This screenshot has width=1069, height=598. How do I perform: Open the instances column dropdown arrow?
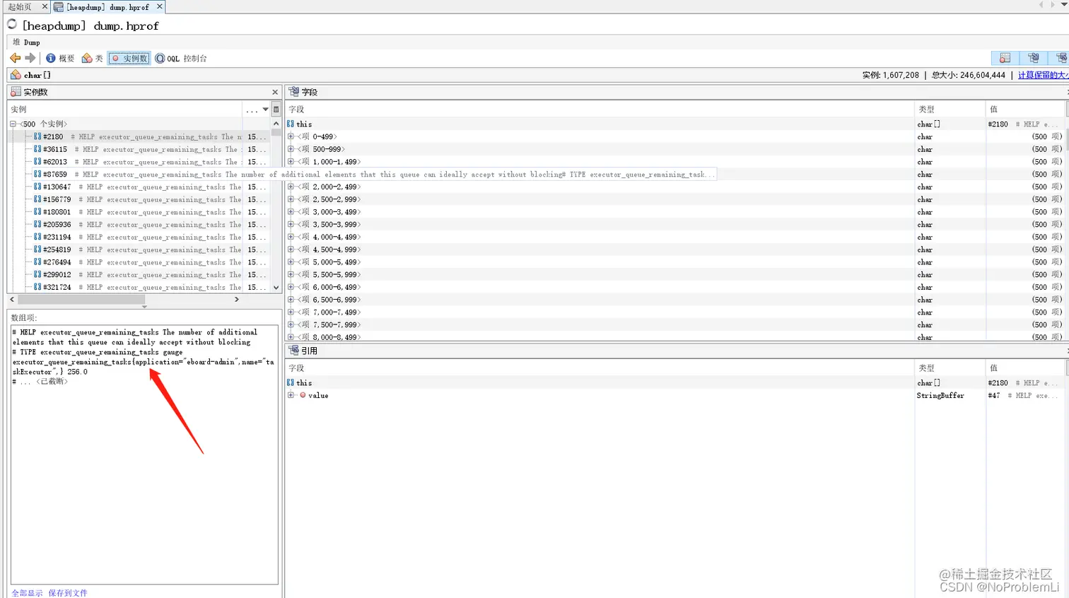point(266,110)
